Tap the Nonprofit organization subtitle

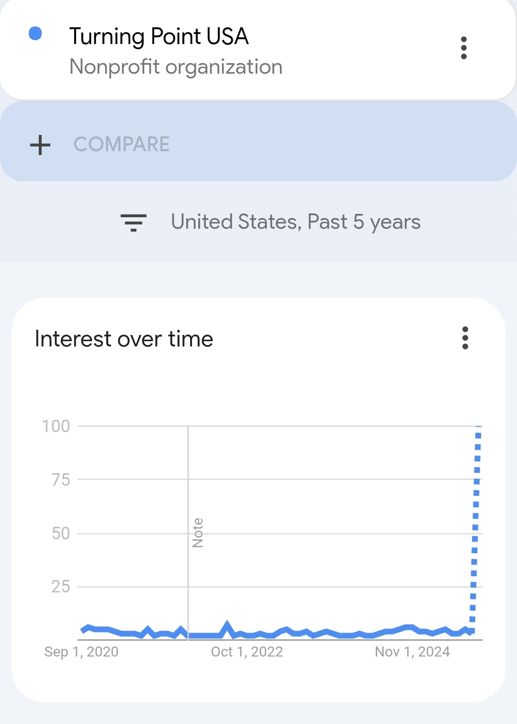pos(176,67)
